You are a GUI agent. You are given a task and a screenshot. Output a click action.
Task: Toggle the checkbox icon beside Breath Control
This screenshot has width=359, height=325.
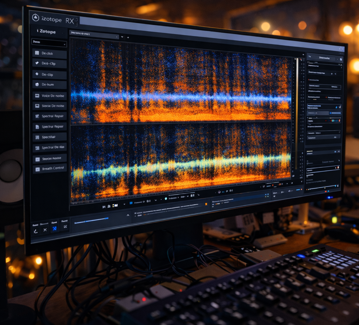pos(37,169)
